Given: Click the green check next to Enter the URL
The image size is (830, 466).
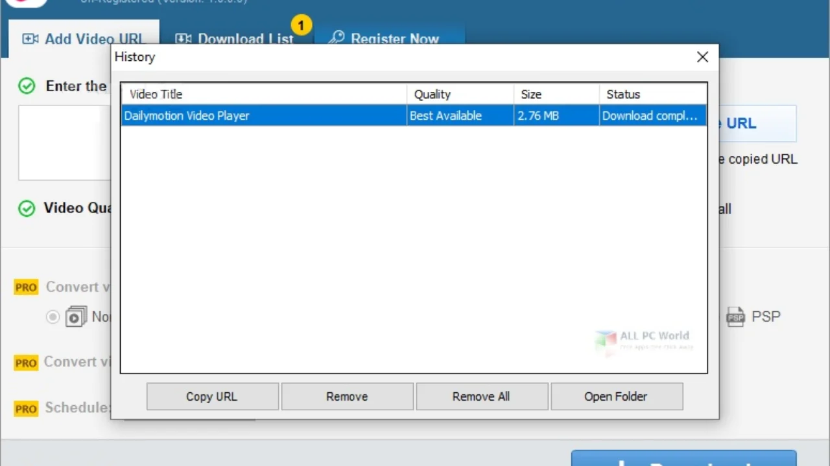Looking at the screenshot, I should 27,86.
